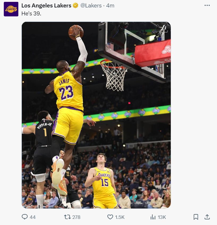The width and height of the screenshot is (217, 225).
Task: Open the Lakers profile avatar logo
Action: pos(11,9)
